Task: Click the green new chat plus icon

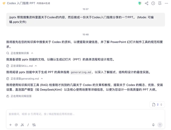Action: [x=140, y=3]
